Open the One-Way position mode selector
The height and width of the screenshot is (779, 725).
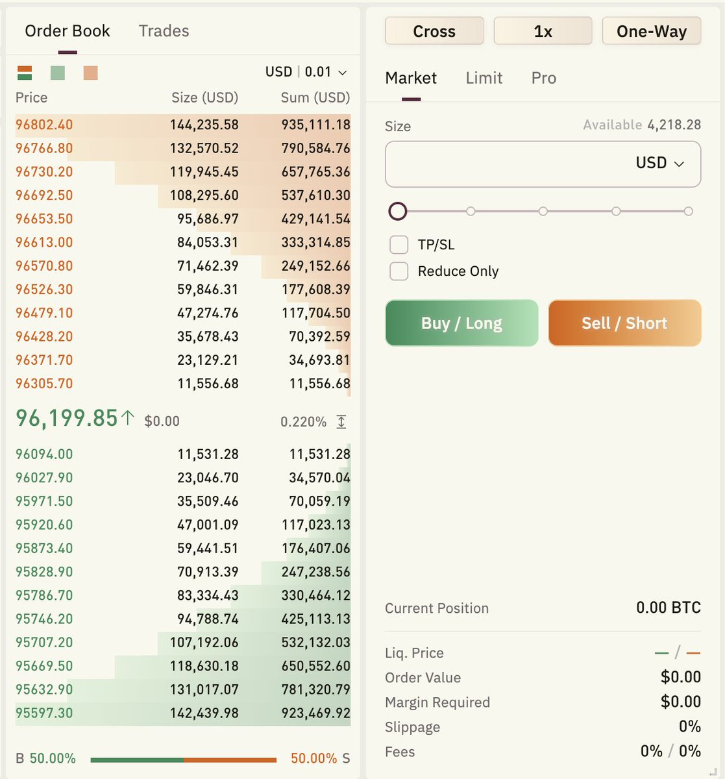click(x=652, y=31)
